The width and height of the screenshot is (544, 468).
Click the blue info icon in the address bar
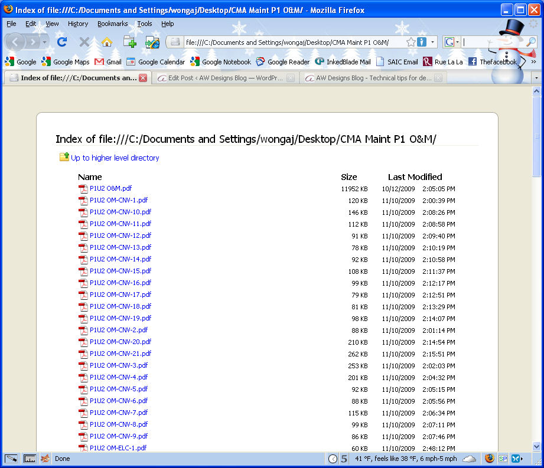(421, 42)
